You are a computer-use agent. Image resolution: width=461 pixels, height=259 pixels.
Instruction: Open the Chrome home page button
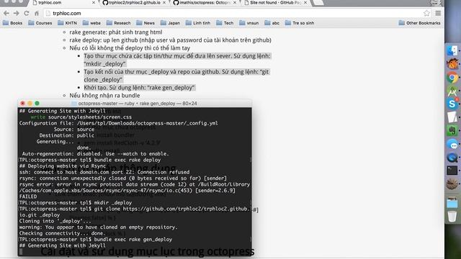(37, 13)
